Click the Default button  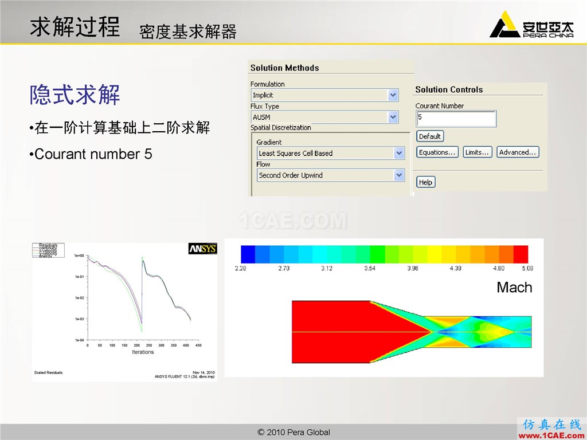coord(430,136)
